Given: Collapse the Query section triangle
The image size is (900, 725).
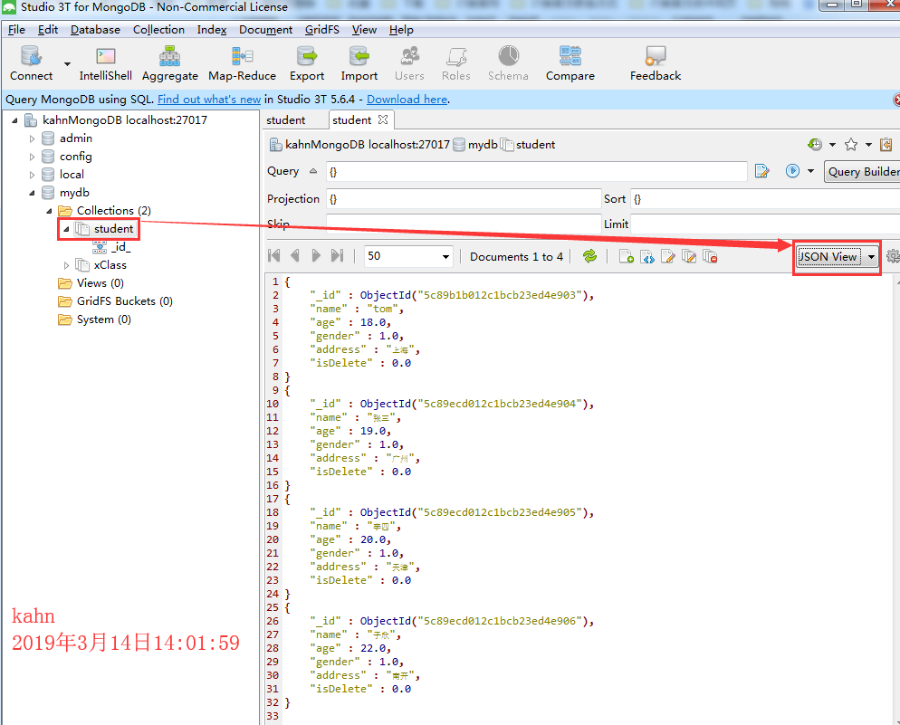Looking at the screenshot, I should pyautogui.click(x=312, y=171).
